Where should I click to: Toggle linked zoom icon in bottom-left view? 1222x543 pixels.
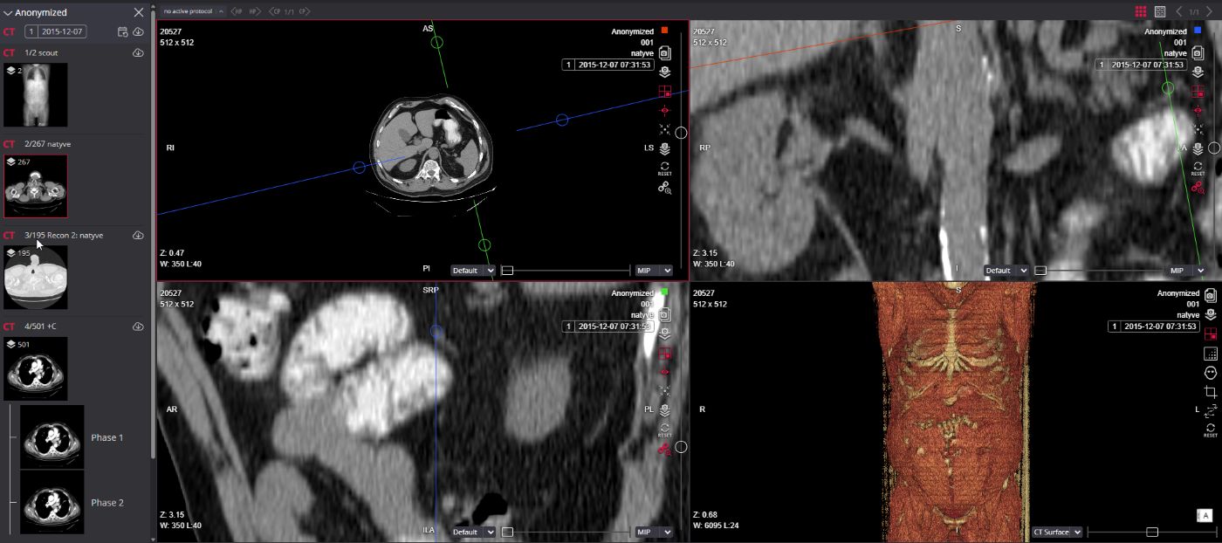pyautogui.click(x=664, y=450)
